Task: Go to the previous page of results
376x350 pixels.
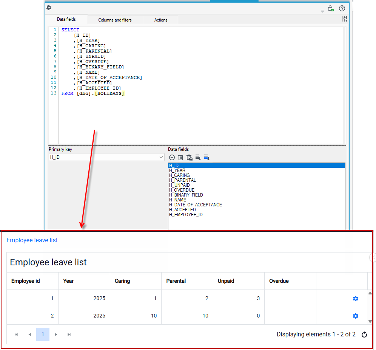Action: 30,335
